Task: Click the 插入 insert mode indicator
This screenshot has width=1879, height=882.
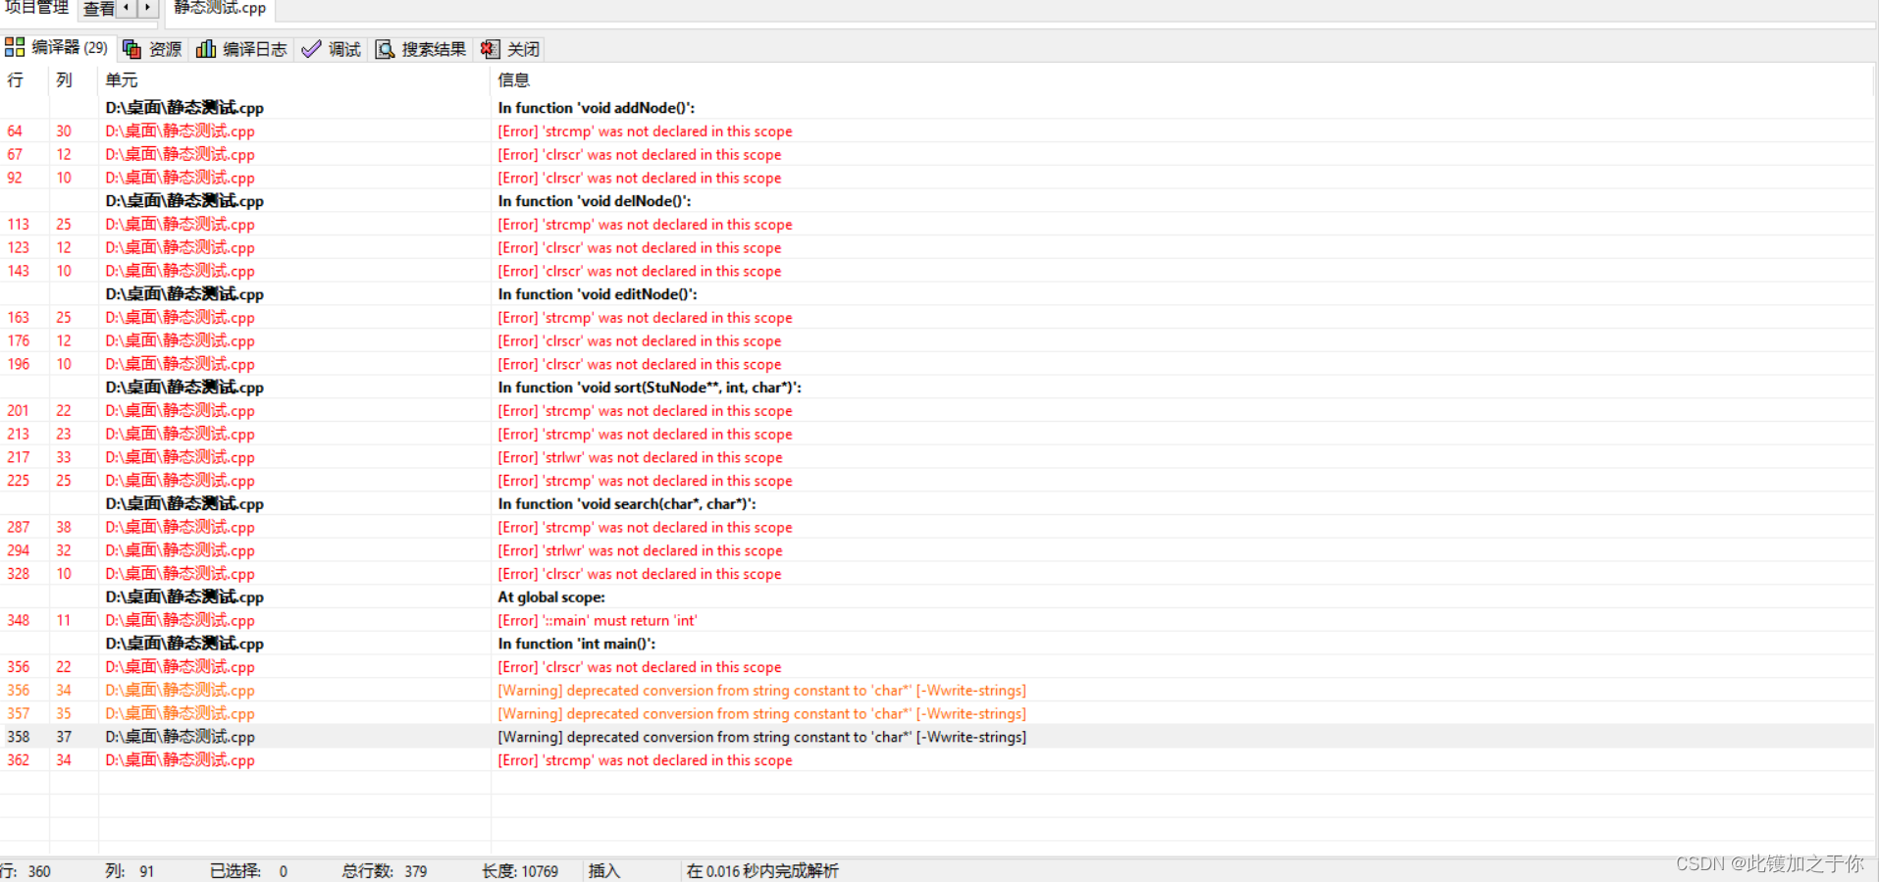Action: tap(604, 871)
